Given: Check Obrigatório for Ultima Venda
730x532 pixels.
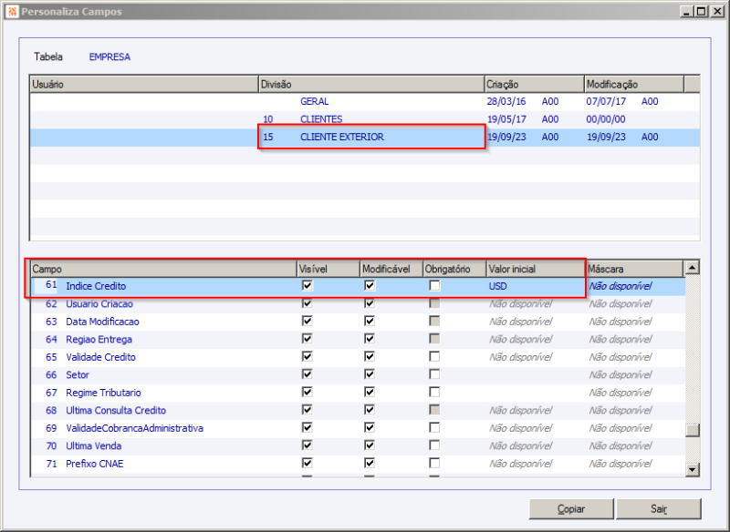Looking at the screenshot, I should click(x=434, y=445).
